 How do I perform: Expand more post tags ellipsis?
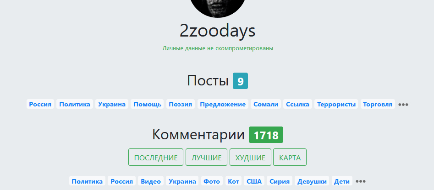tap(403, 105)
